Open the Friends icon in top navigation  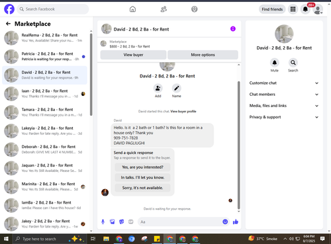(164, 9)
